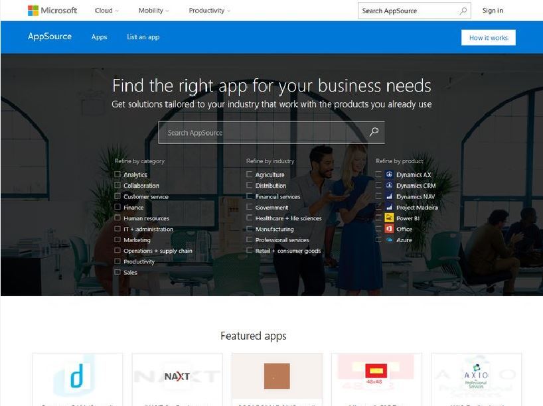Open the Apps tab in AppSource bar
Viewport: 543px width, 406px height.
click(x=100, y=36)
